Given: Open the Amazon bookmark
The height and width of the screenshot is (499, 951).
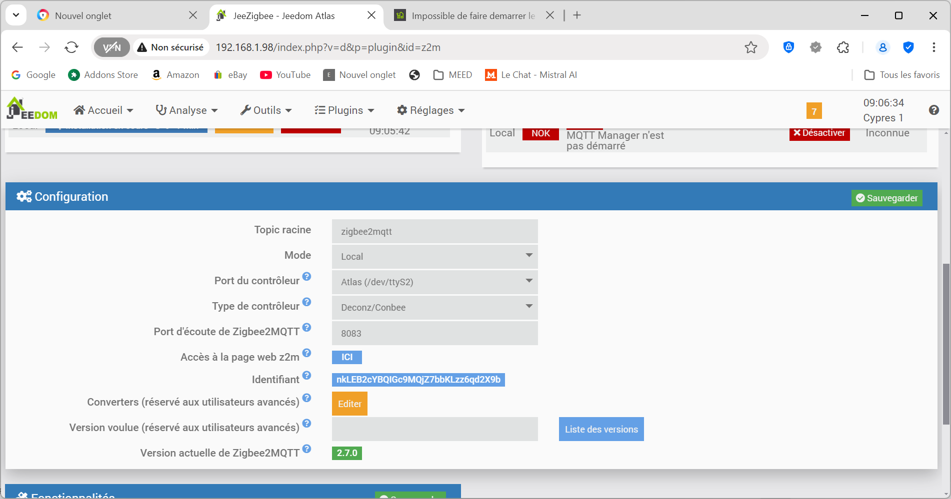Looking at the screenshot, I should pos(175,75).
